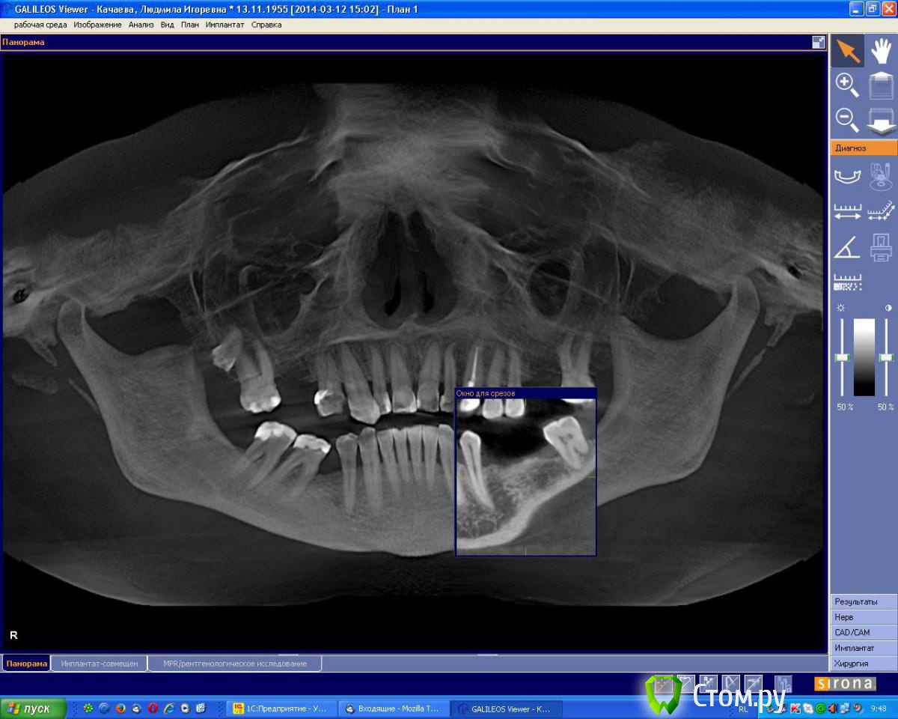
Task: Select the angle measurement tool
Action: click(x=847, y=246)
